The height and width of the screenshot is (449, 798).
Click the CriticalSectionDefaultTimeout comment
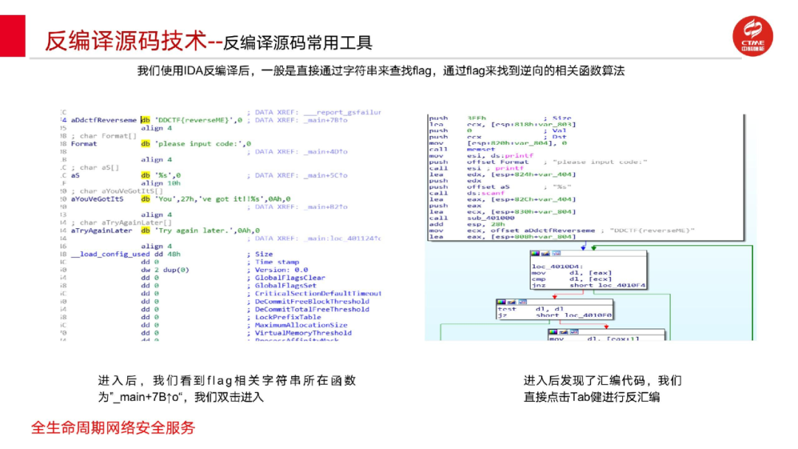(318, 293)
